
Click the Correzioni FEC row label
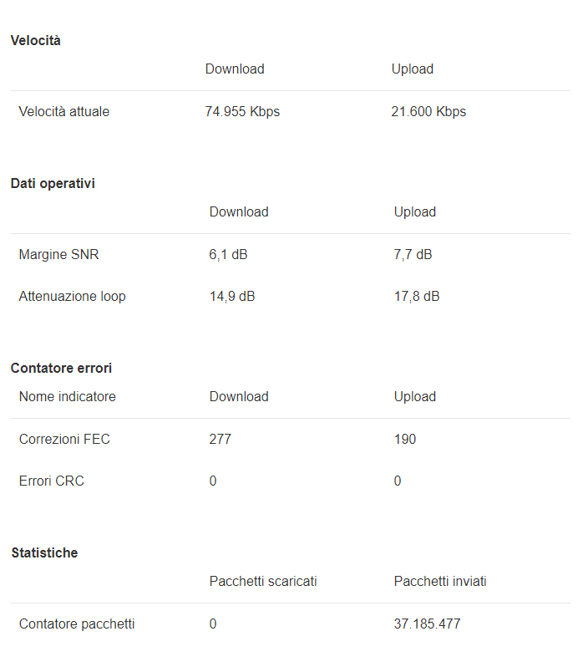[x=64, y=439]
